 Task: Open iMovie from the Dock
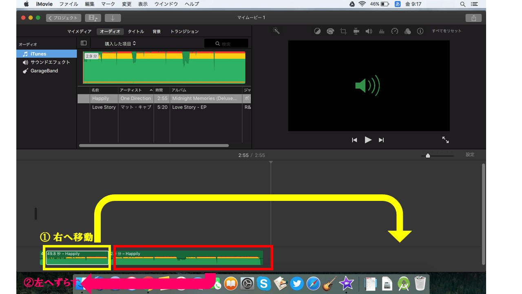(x=347, y=283)
